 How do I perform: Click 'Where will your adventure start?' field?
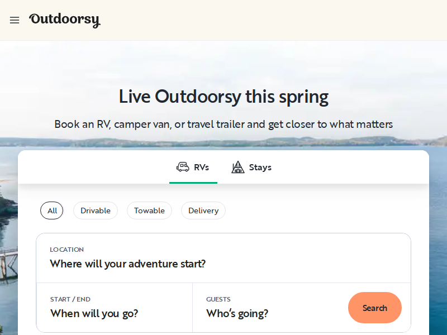[128, 264]
